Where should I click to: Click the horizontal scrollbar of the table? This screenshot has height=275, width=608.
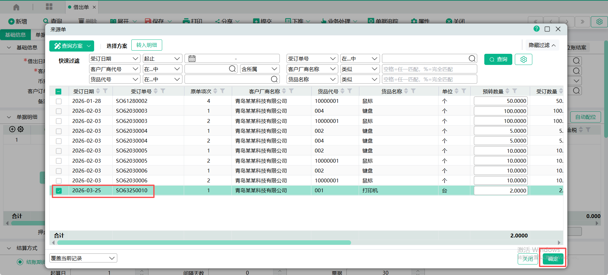tap(204, 243)
